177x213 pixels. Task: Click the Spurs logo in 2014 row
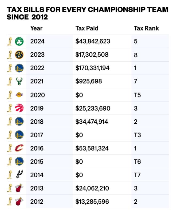(x=19, y=175)
